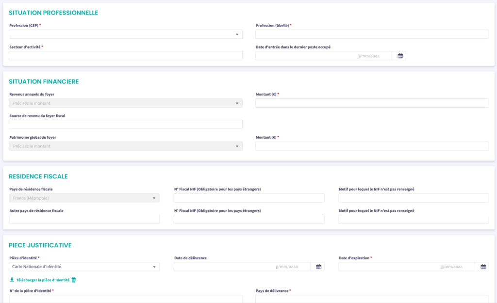Open calendar for date d'entrée dans le dernier poste

coord(400,56)
